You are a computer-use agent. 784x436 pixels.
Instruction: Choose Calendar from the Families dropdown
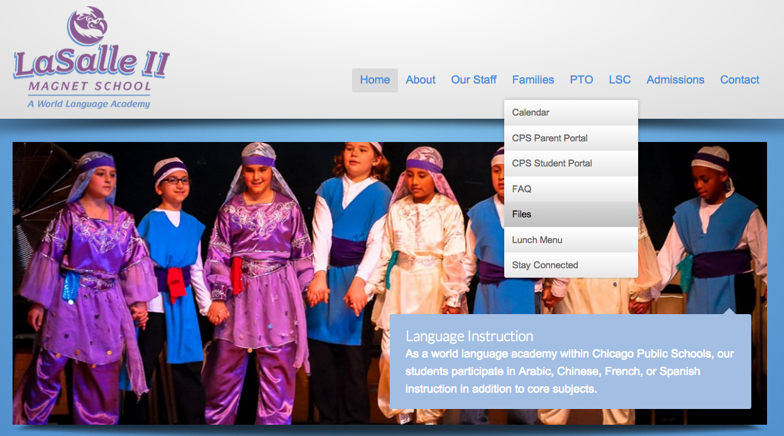click(x=571, y=112)
